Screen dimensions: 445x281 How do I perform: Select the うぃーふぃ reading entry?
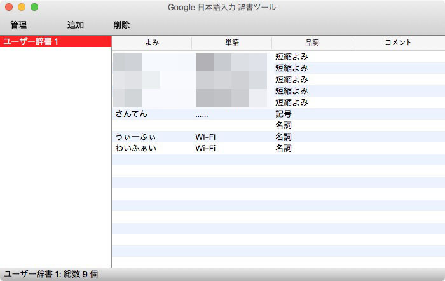135,137
